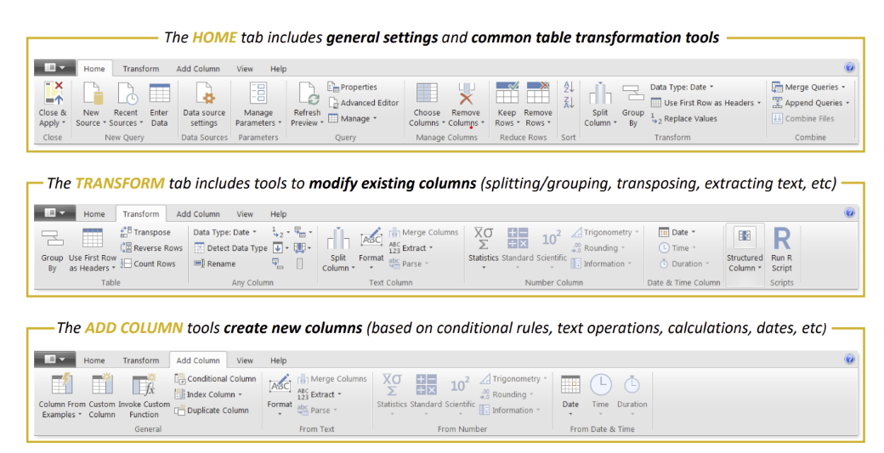884x453 pixels.
Task: Expand the Index Column dropdown
Action: (x=240, y=394)
